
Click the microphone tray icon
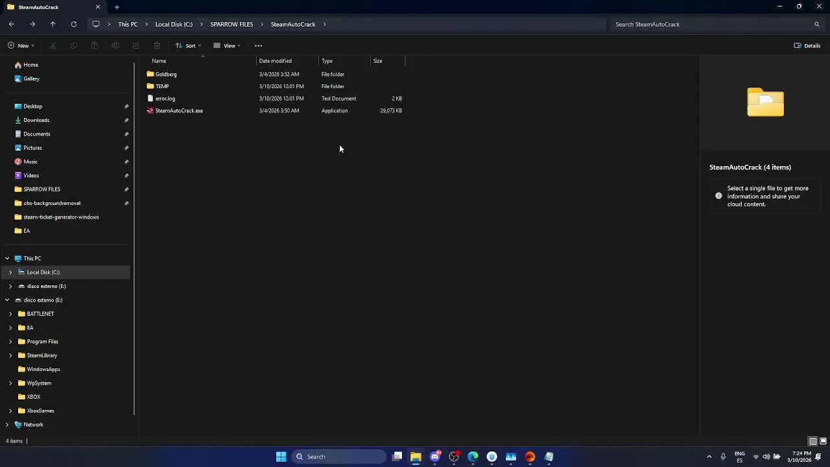click(723, 457)
